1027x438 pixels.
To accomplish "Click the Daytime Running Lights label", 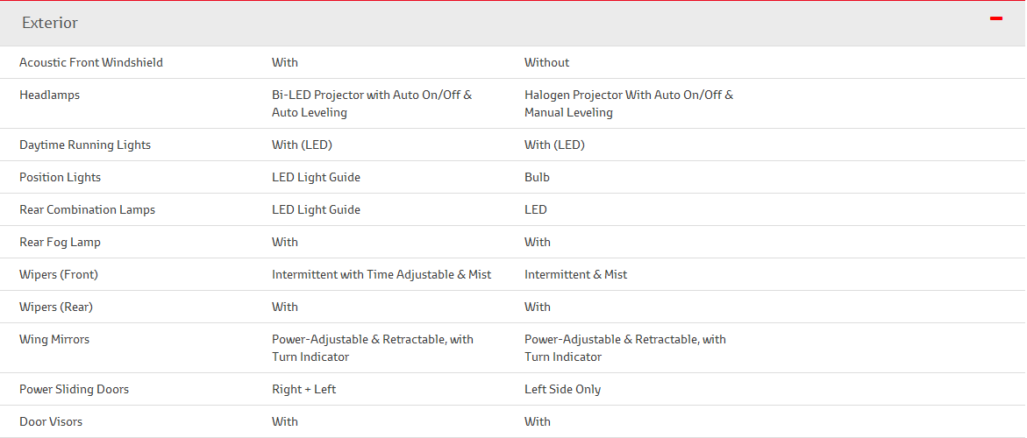I will click(x=85, y=145).
